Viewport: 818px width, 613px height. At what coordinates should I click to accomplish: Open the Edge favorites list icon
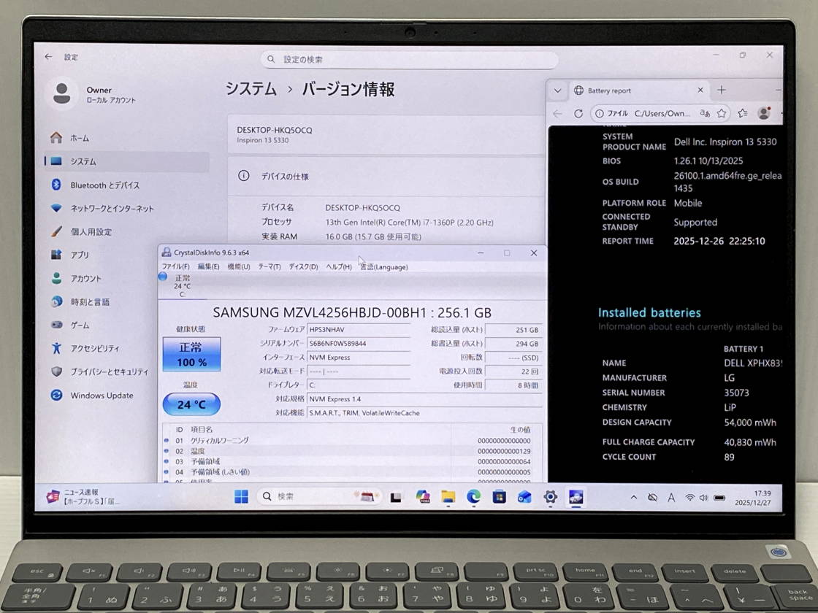tap(742, 113)
